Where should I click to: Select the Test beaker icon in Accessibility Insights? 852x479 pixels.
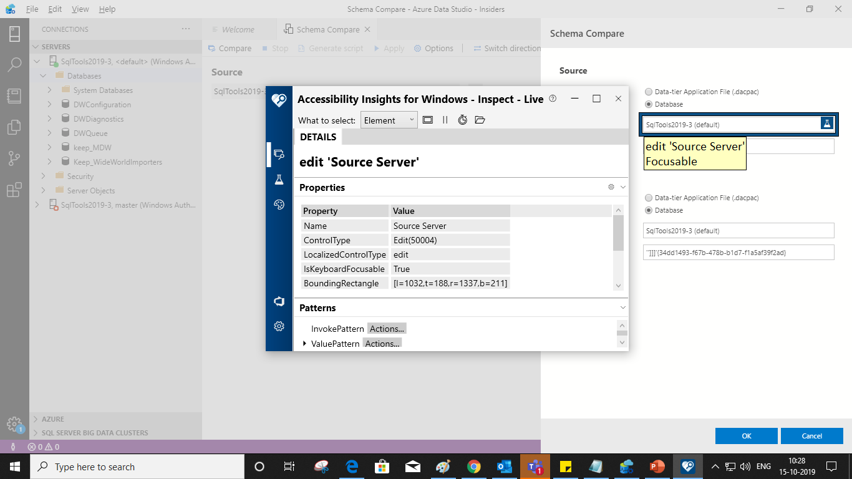279,179
